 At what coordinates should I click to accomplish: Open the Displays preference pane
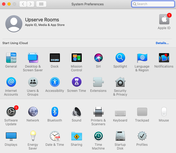(11, 136)
